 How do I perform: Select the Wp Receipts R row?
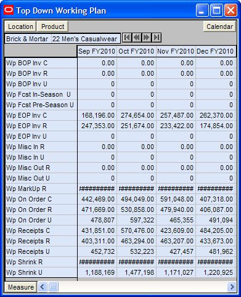click(41, 241)
